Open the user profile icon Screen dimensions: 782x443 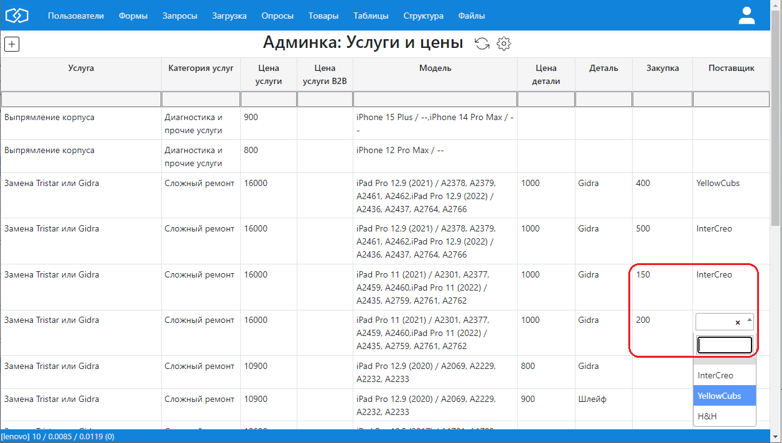[747, 16]
